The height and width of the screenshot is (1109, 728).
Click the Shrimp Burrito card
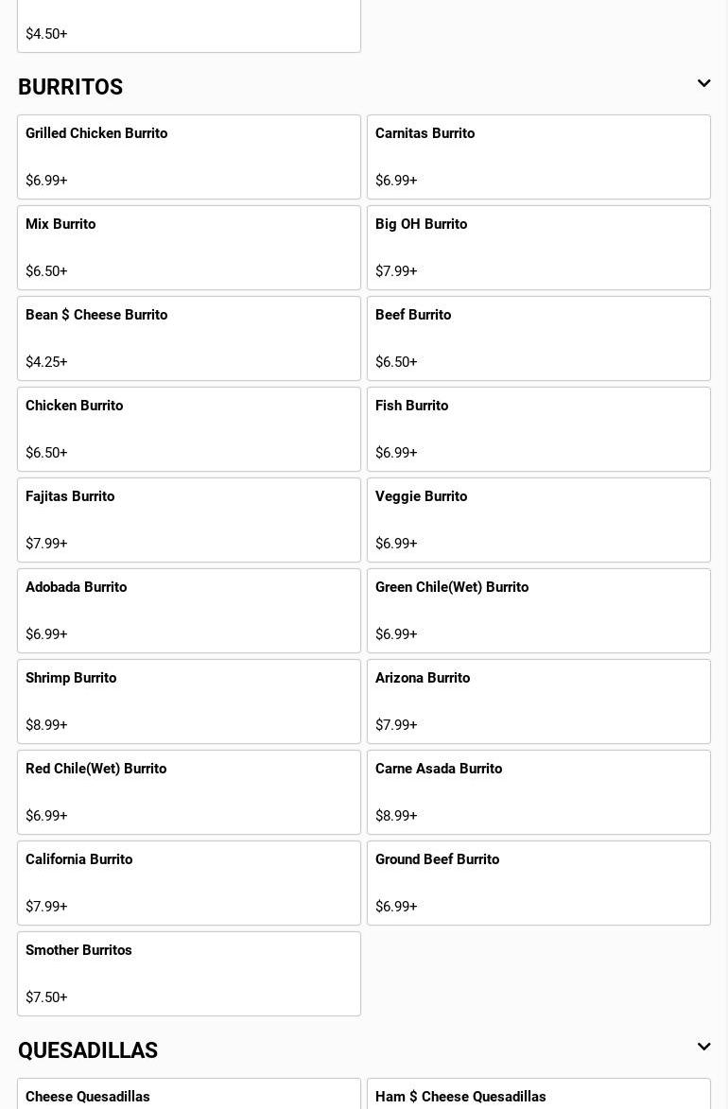(x=189, y=702)
